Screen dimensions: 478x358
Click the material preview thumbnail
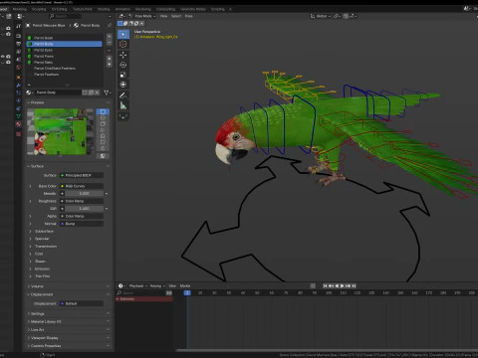[61, 131]
